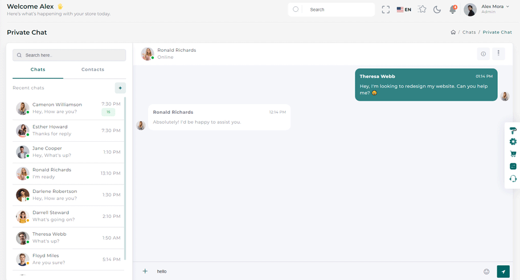
Task: Open the shopping cart side icon
Action: pos(513,154)
